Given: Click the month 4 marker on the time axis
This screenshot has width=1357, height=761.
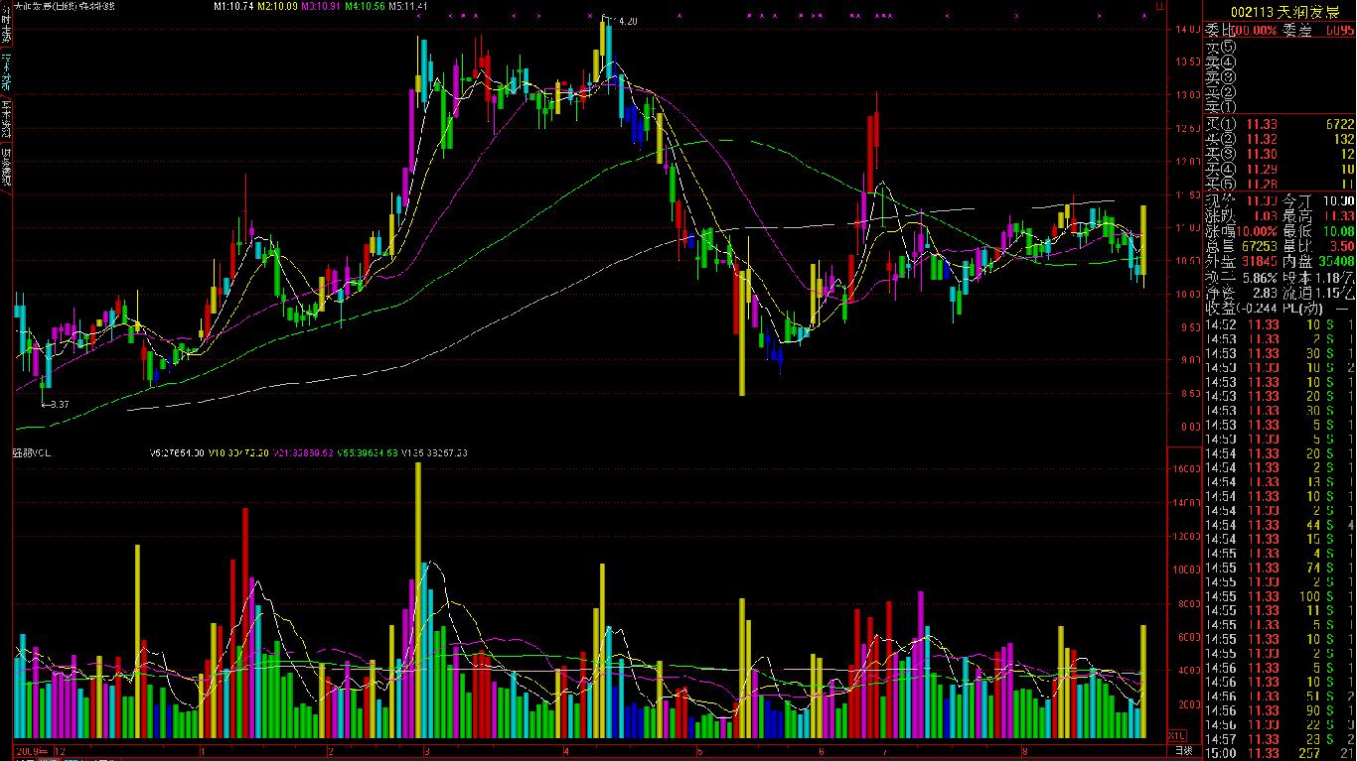Looking at the screenshot, I should click(x=564, y=751).
